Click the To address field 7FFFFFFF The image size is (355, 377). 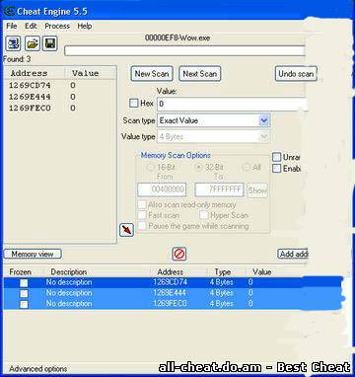click(219, 190)
